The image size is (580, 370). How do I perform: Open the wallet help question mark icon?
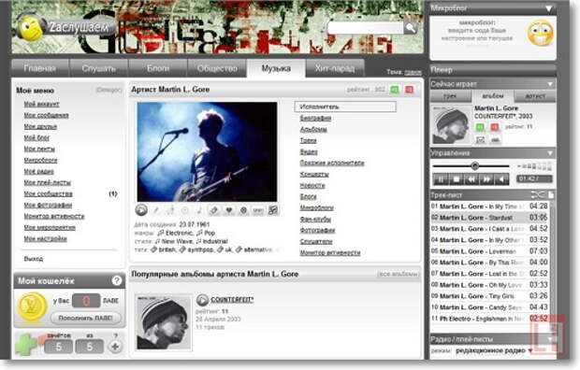[117, 281]
